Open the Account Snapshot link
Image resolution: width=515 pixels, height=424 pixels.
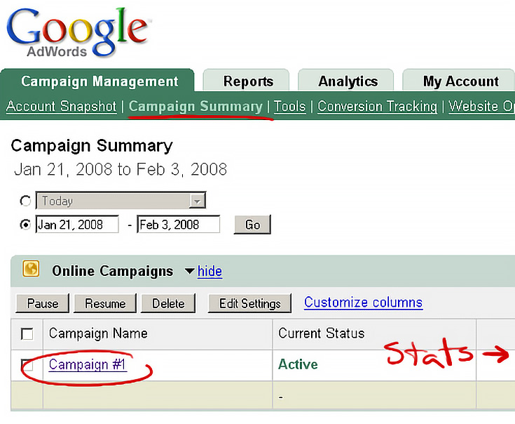[x=62, y=106]
